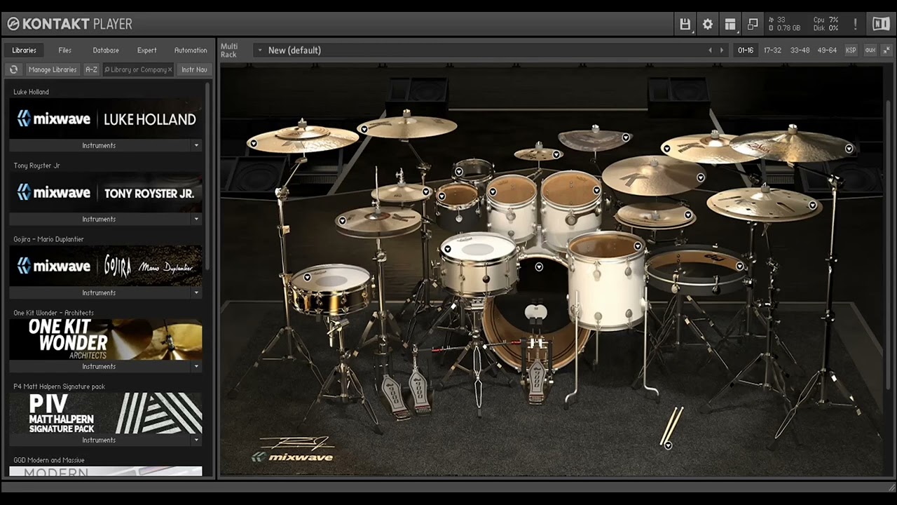
Task: Open the far-right Zildjian crash marker
Action: 849,148
